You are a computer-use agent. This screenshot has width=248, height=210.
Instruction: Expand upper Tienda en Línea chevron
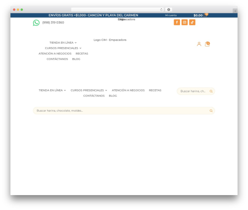76,43
